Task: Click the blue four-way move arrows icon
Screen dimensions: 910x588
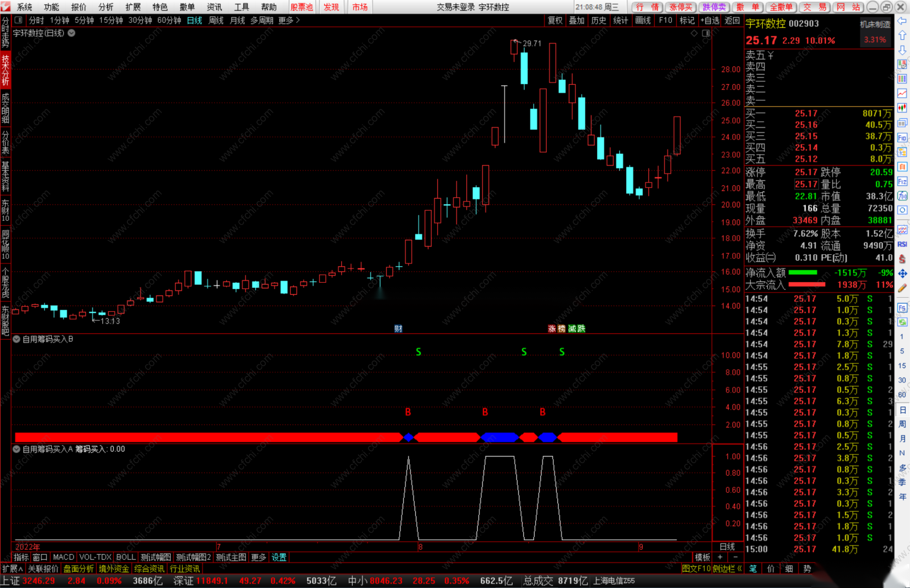Action: (x=902, y=273)
